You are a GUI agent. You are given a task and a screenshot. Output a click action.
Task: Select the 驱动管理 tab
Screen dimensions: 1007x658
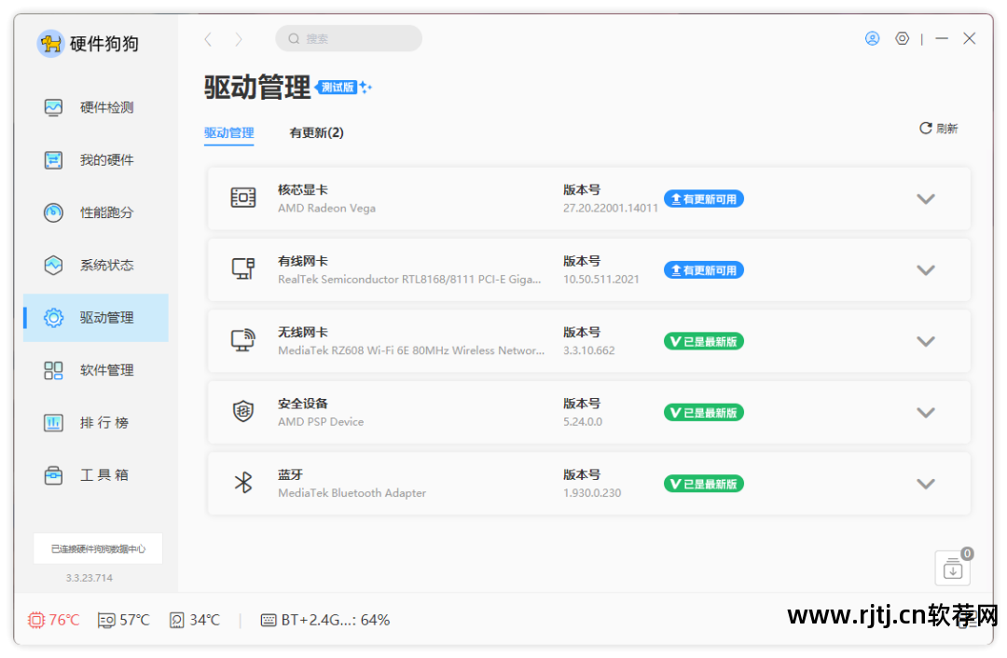(228, 132)
